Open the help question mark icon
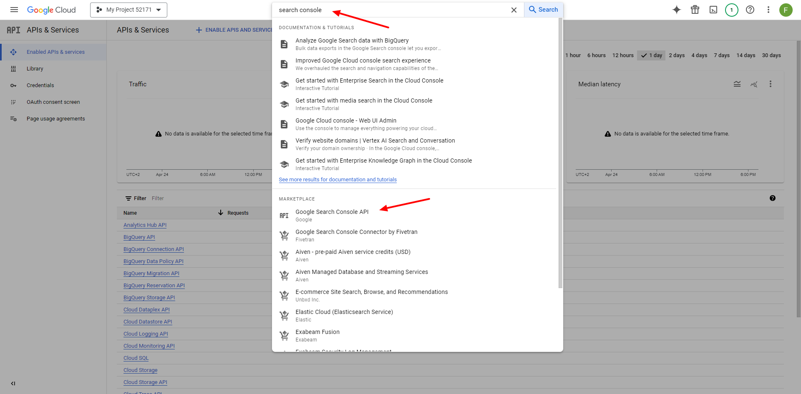The height and width of the screenshot is (394, 801). (x=750, y=10)
